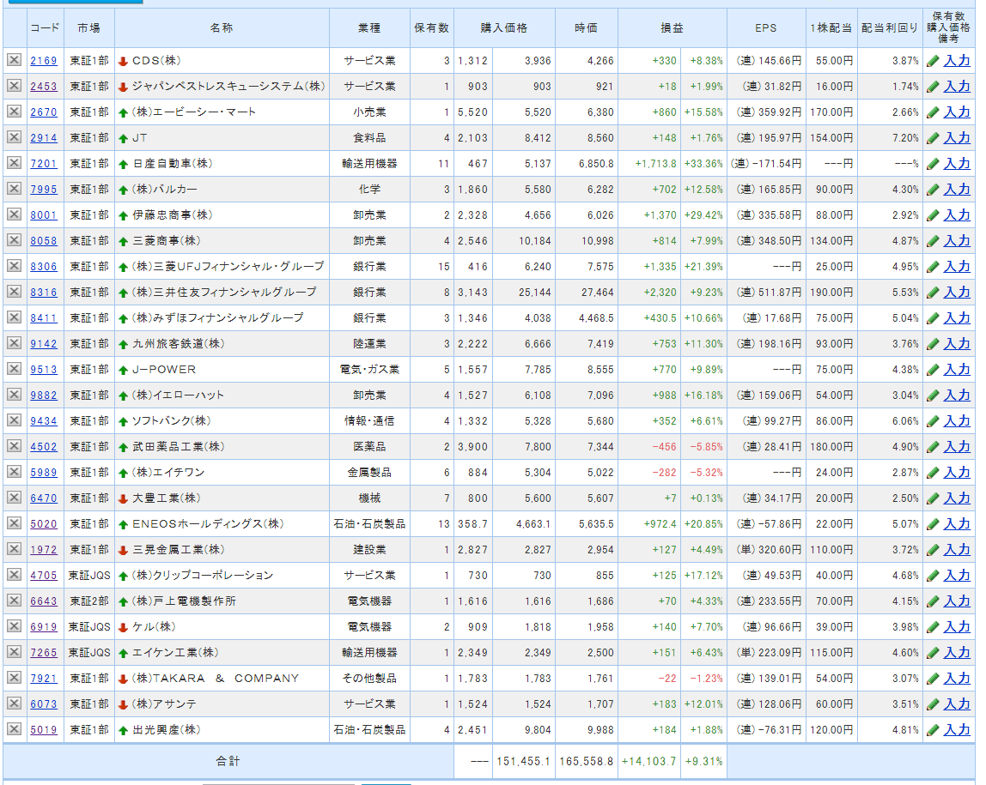Click pencil icon in 出光興産(株) row
This screenshot has height=785, width=986.
point(933,730)
